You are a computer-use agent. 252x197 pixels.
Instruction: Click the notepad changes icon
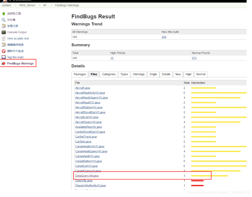coord(4,26)
